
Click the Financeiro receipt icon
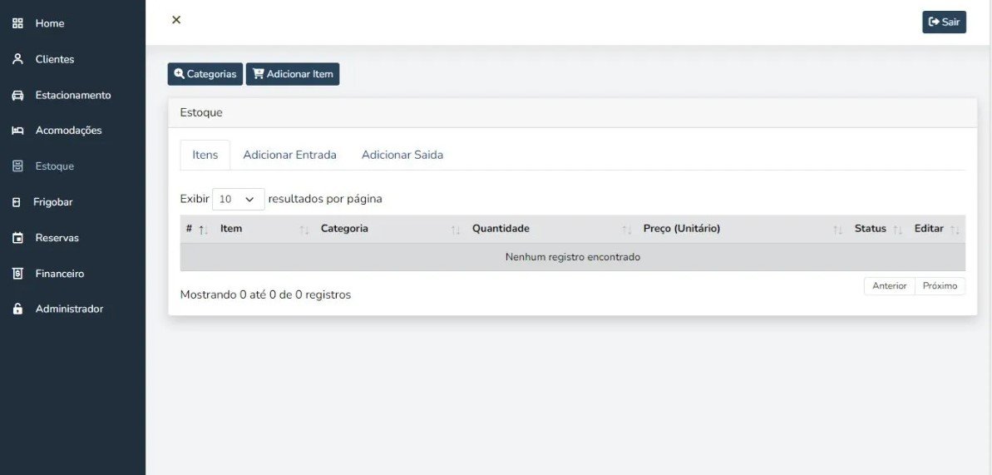[17, 274]
